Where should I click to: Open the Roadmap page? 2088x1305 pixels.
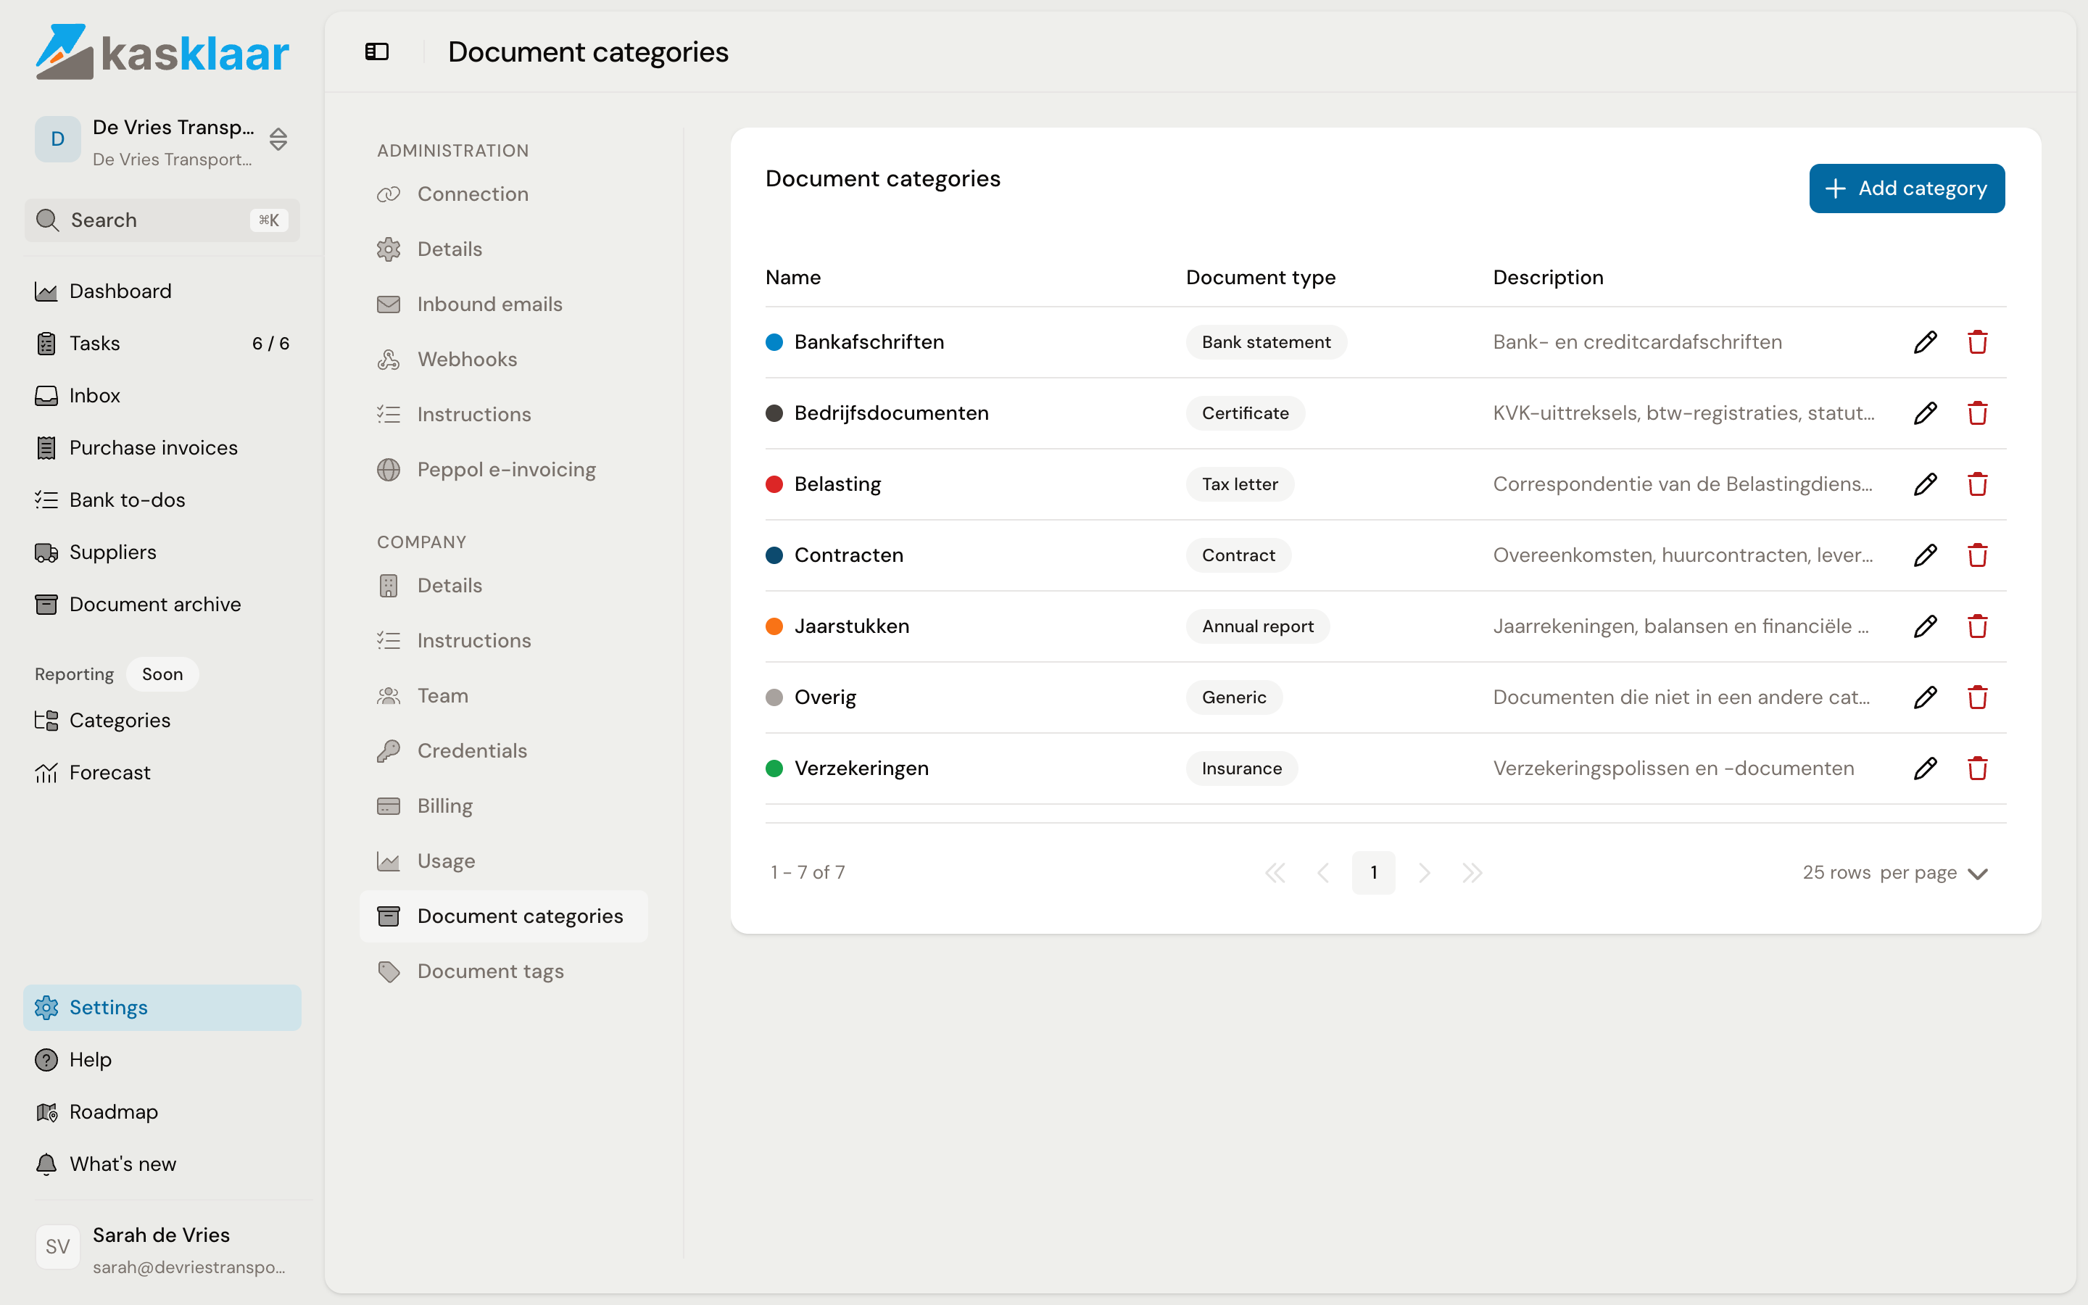pos(162,1111)
